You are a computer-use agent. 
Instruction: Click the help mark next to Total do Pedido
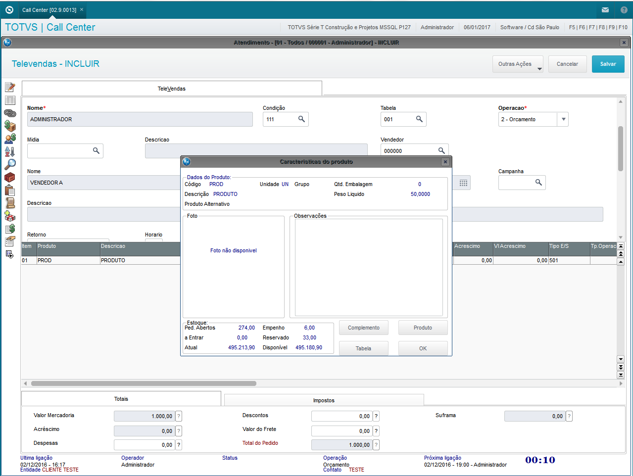(376, 445)
